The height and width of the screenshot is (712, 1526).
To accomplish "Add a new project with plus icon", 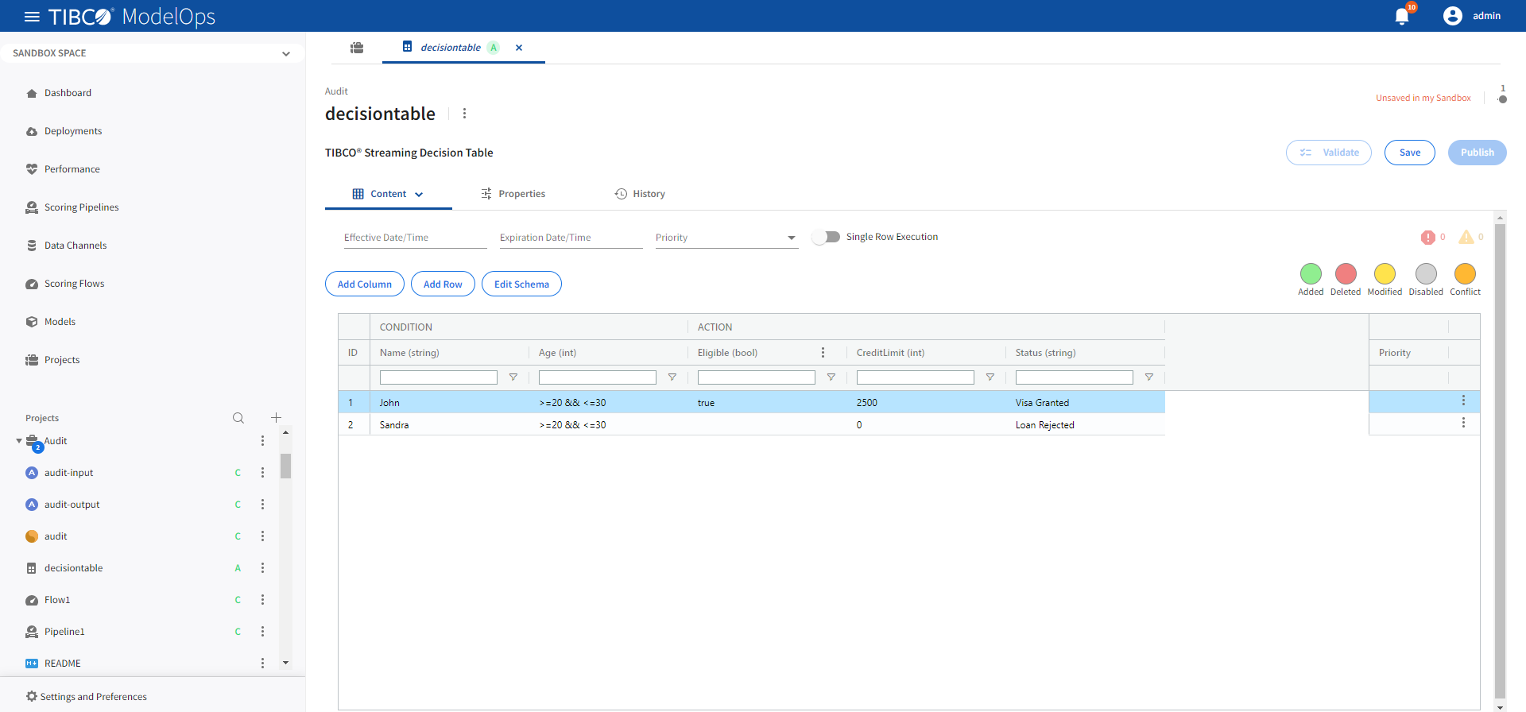I will (276, 418).
